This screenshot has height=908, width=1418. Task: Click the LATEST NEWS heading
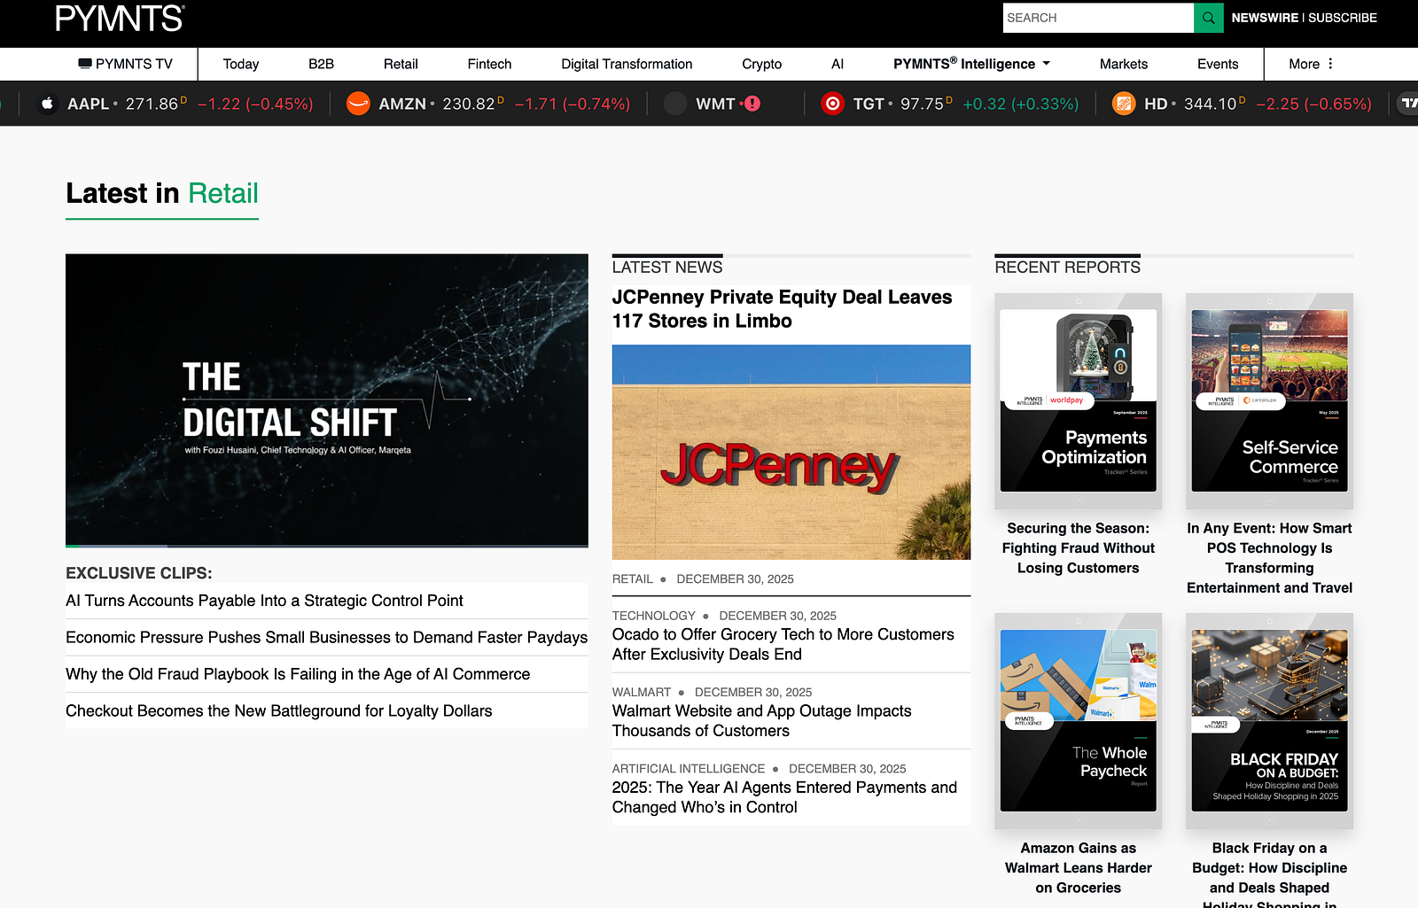click(x=667, y=268)
